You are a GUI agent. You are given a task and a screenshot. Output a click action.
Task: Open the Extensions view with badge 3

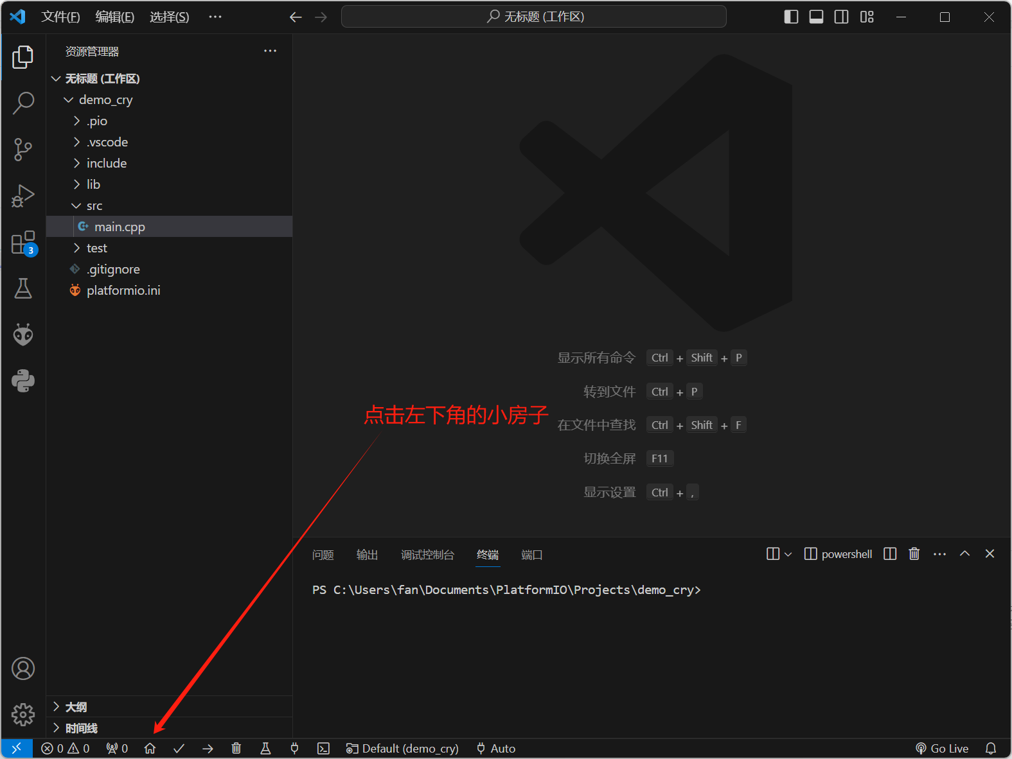tap(23, 243)
